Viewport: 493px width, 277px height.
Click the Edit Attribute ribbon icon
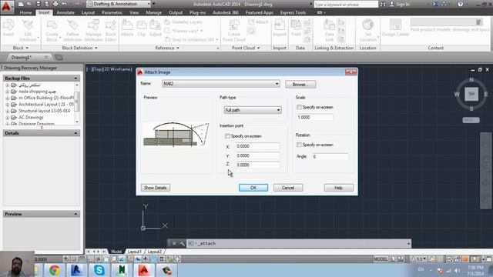point(28,30)
